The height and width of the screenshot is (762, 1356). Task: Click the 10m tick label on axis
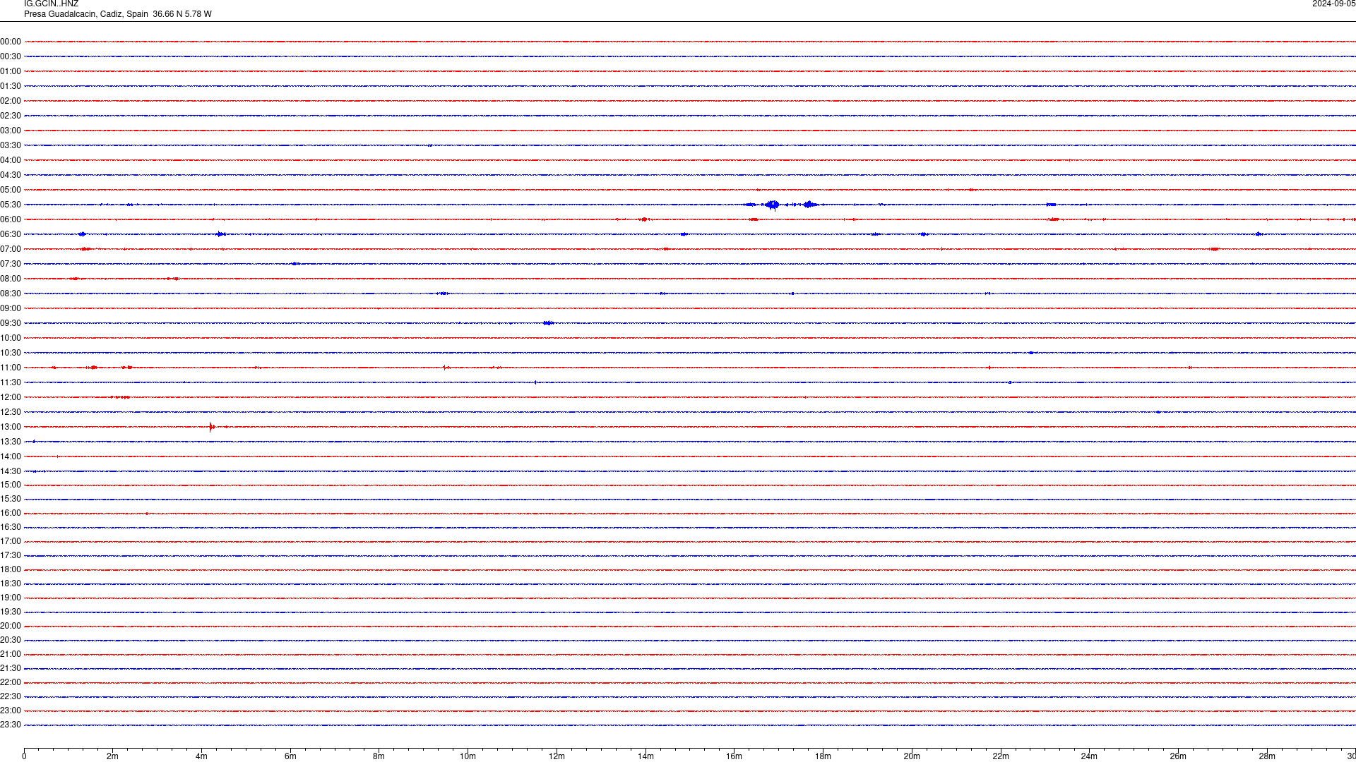468,756
